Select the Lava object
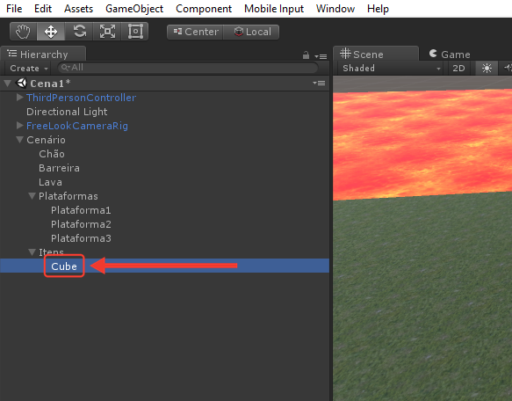Screen dimensions: 512x401 tap(50, 182)
